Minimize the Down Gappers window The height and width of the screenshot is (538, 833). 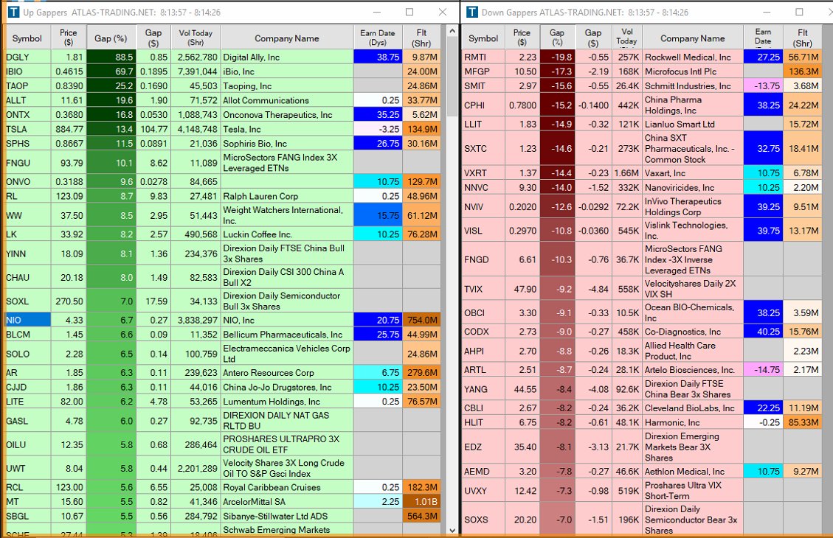click(x=767, y=12)
